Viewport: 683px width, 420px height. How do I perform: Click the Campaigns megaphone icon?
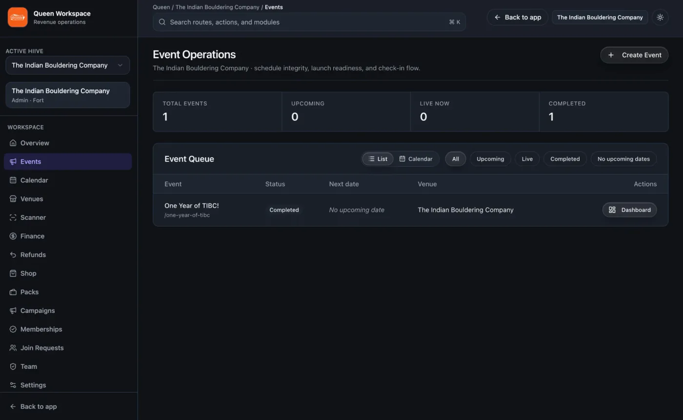click(x=13, y=311)
